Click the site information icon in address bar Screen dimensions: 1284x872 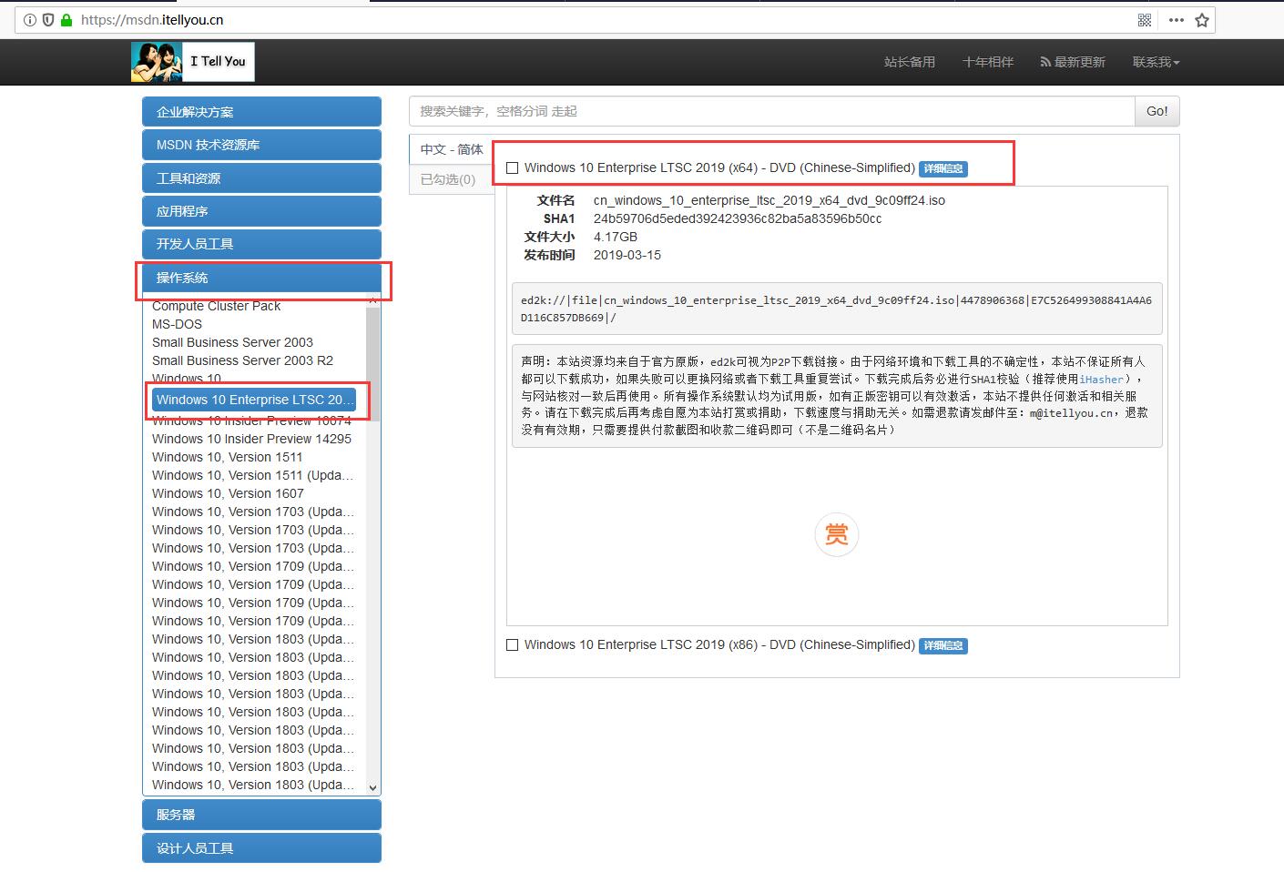pos(30,19)
